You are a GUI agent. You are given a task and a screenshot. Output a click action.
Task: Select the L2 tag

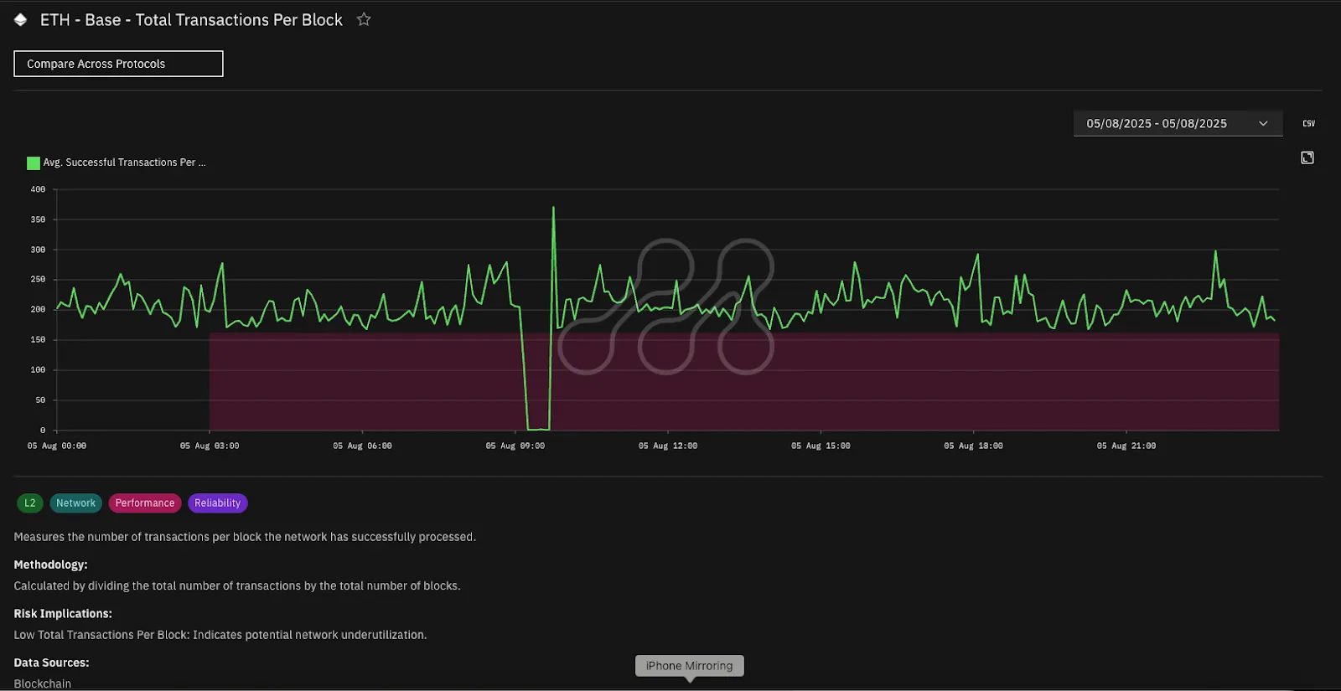30,503
